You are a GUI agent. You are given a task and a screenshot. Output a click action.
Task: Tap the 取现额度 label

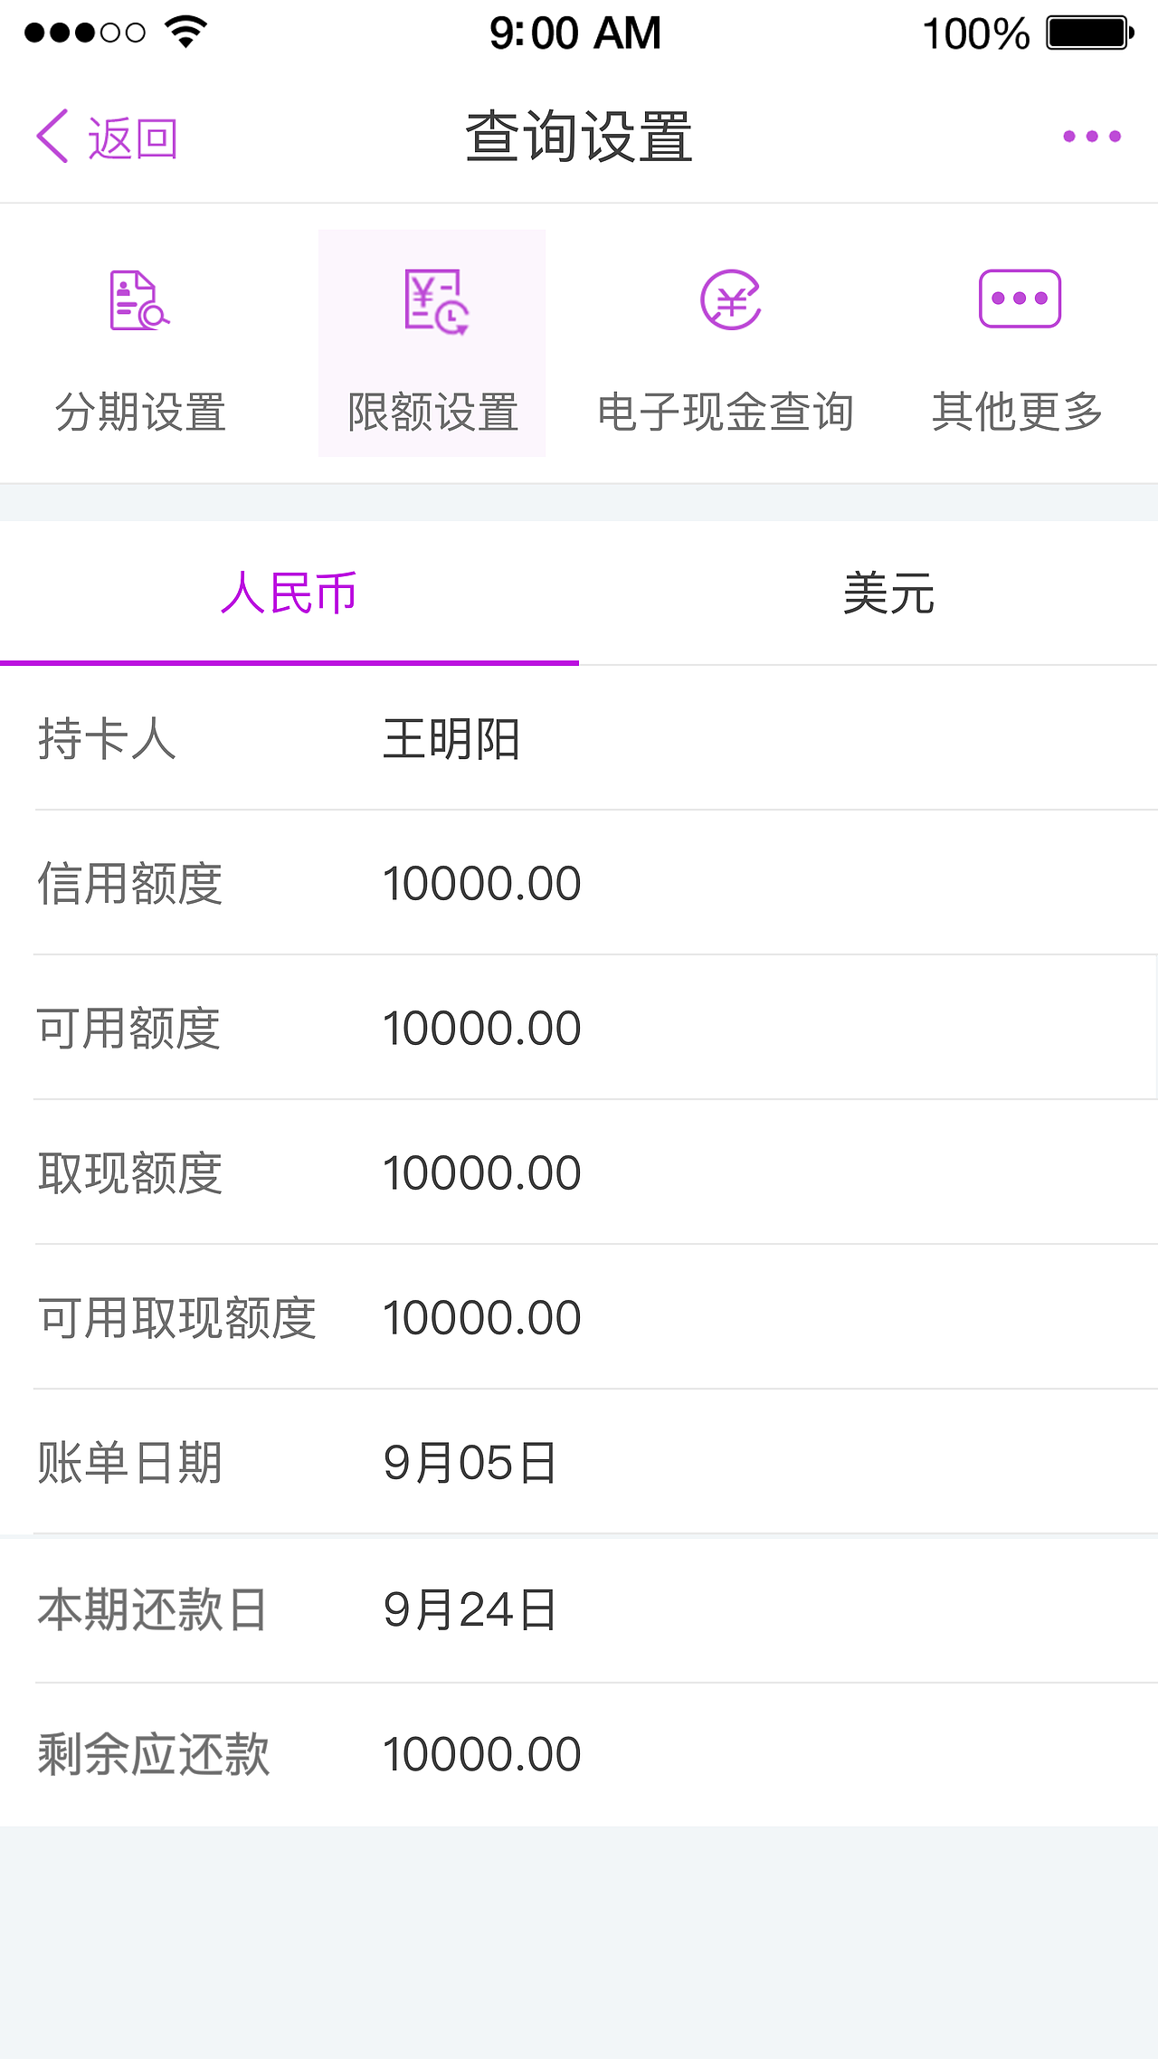coord(129,1173)
